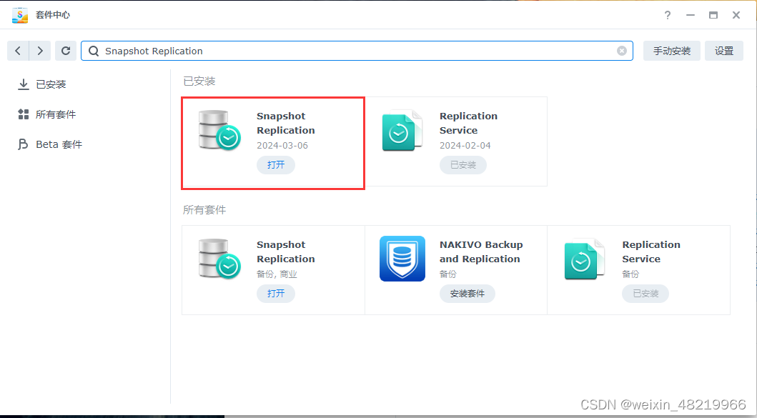Go back with the left arrow button

18,51
